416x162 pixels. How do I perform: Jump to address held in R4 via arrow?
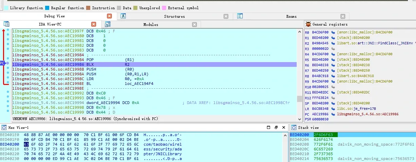(x=333, y=54)
